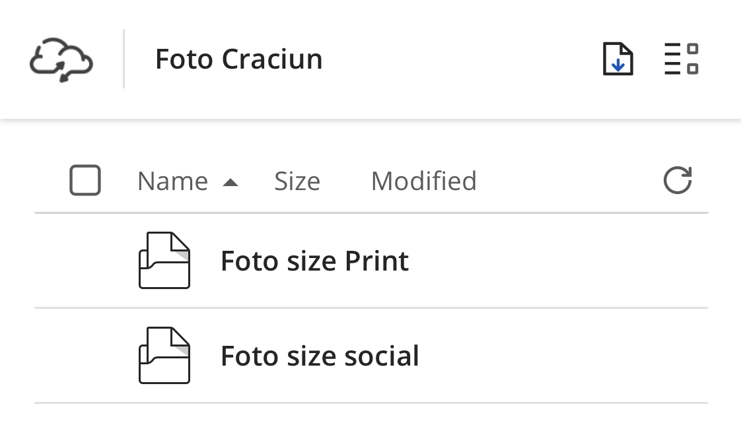
Task: Click empty space right of Foto size social
Action: coord(561,356)
